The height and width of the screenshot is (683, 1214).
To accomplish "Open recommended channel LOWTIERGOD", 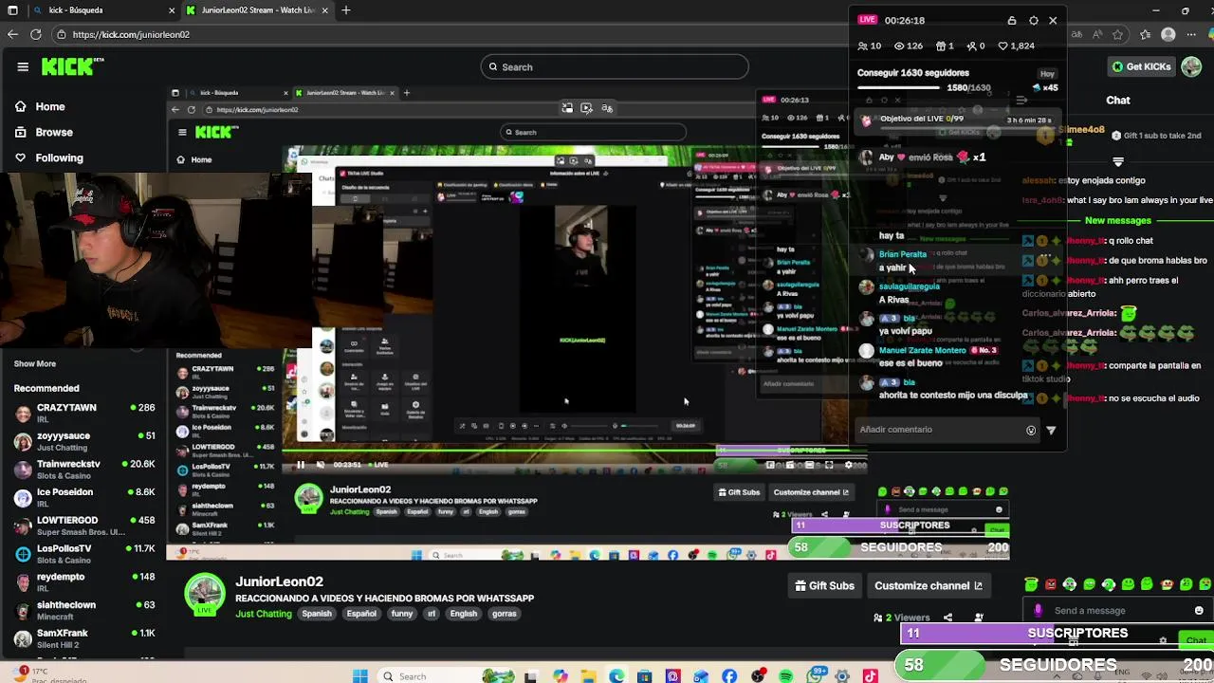I will pyautogui.click(x=83, y=526).
